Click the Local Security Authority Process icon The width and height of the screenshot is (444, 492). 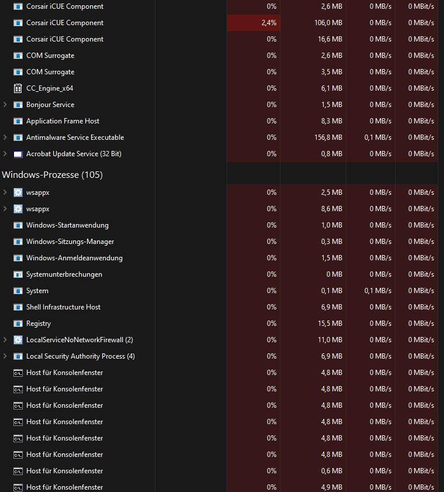(18, 356)
